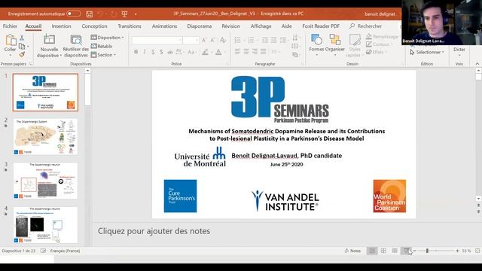Switch to Normal view in status bar

pyautogui.click(x=372, y=251)
